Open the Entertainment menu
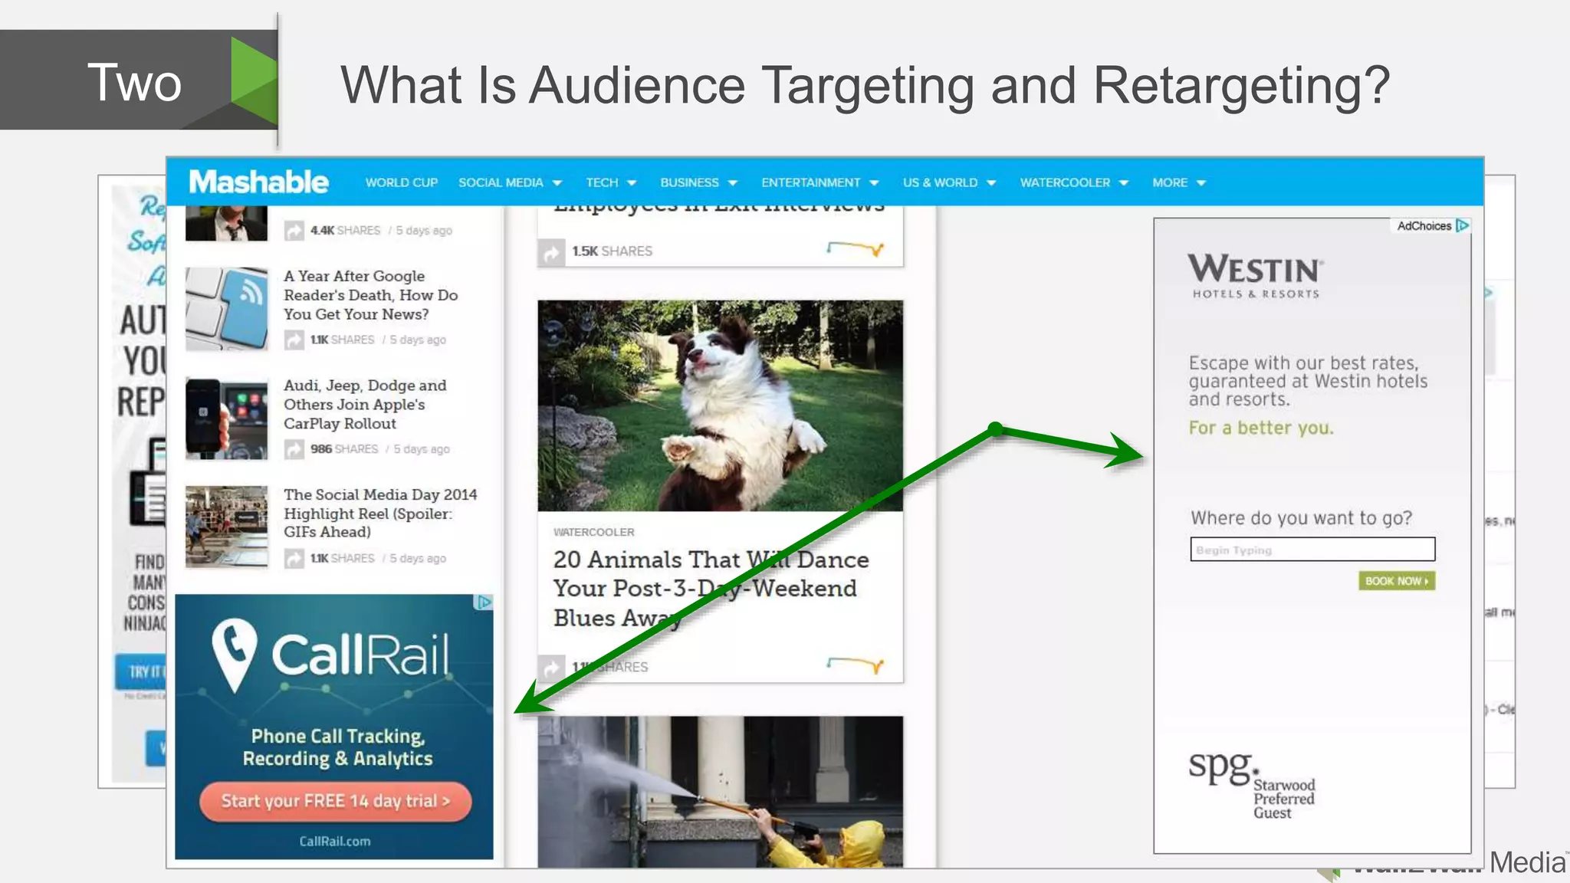This screenshot has height=883, width=1570. pyautogui.click(x=810, y=182)
